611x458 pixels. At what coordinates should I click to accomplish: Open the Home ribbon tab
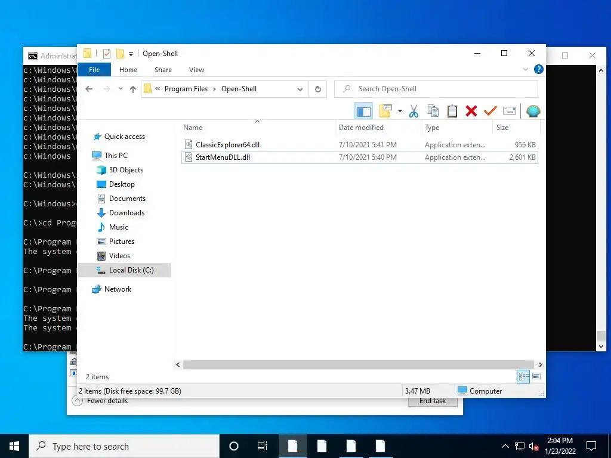coord(128,70)
